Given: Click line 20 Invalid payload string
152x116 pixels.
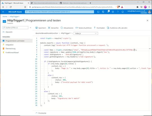Looking at the screenshot, I should tap(77, 82).
